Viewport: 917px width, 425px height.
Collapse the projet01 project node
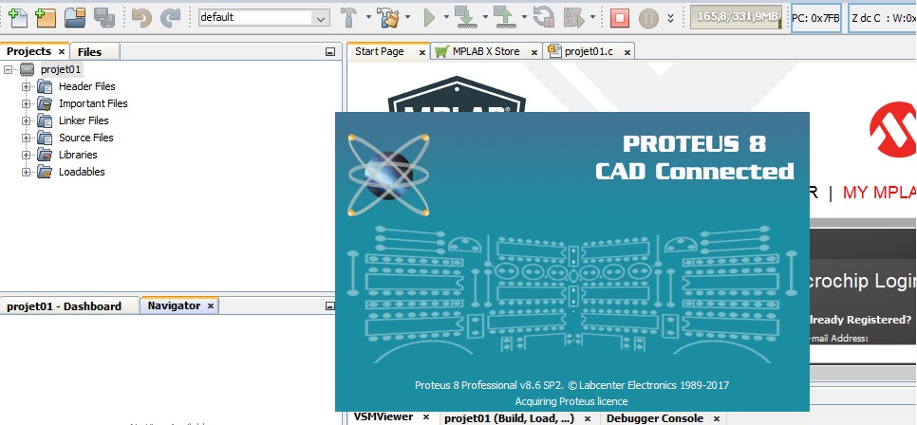tap(9, 69)
